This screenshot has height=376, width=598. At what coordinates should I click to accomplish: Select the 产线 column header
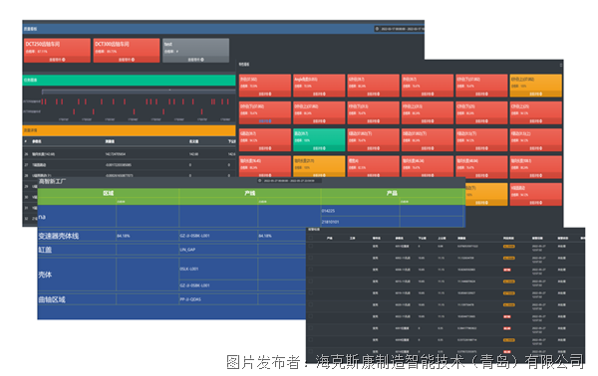click(250, 193)
